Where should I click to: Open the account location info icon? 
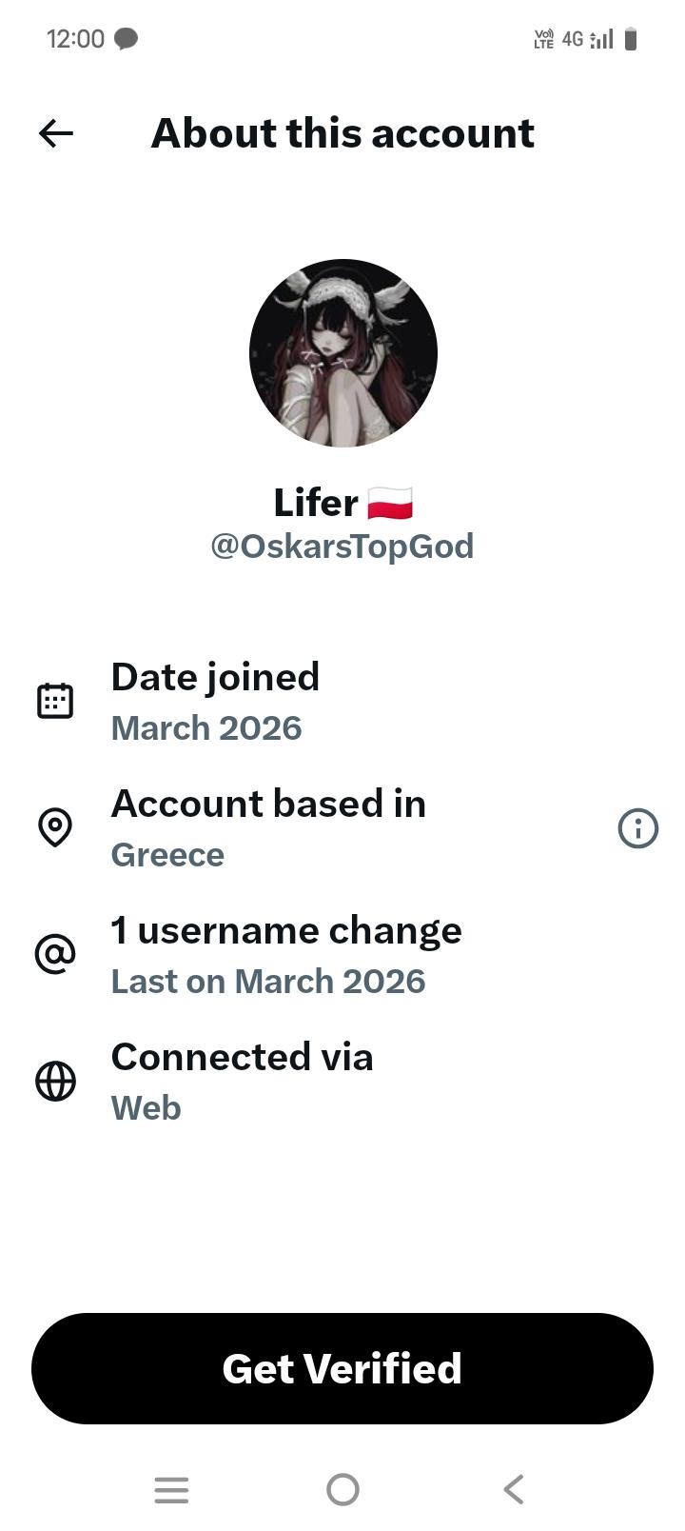pyautogui.click(x=637, y=828)
